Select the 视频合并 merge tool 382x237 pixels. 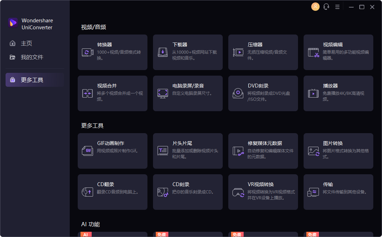[113, 93]
